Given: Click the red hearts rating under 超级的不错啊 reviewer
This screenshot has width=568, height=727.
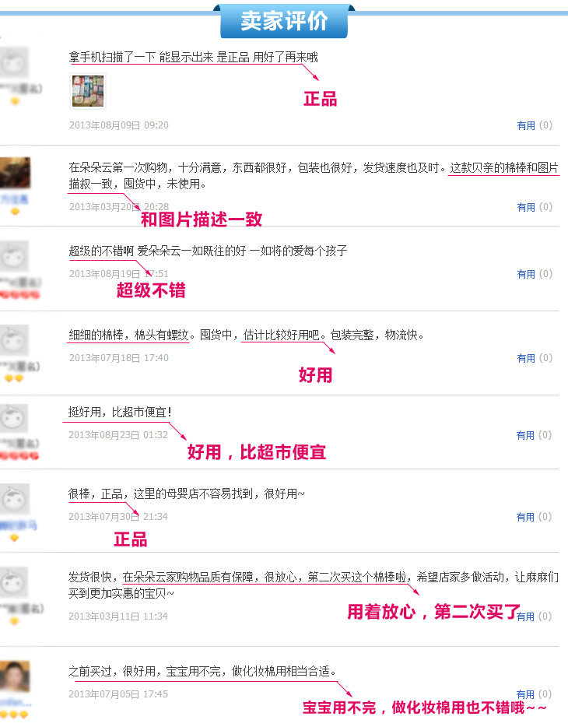Looking at the screenshot, I should [x=19, y=294].
